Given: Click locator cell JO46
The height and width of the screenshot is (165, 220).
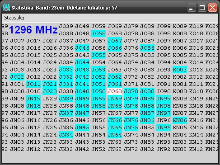Looking at the screenshot, I should 82,48.
